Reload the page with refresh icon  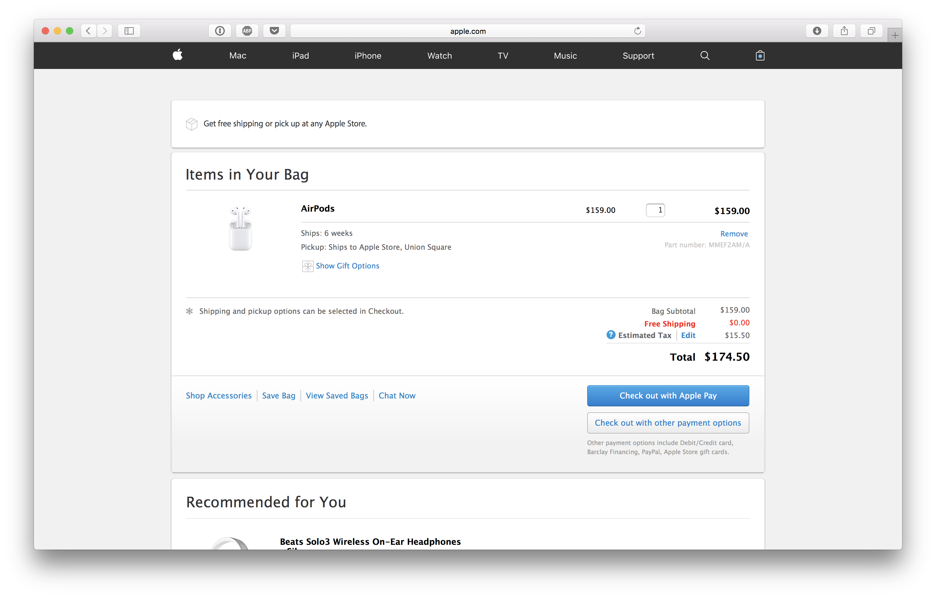click(637, 31)
